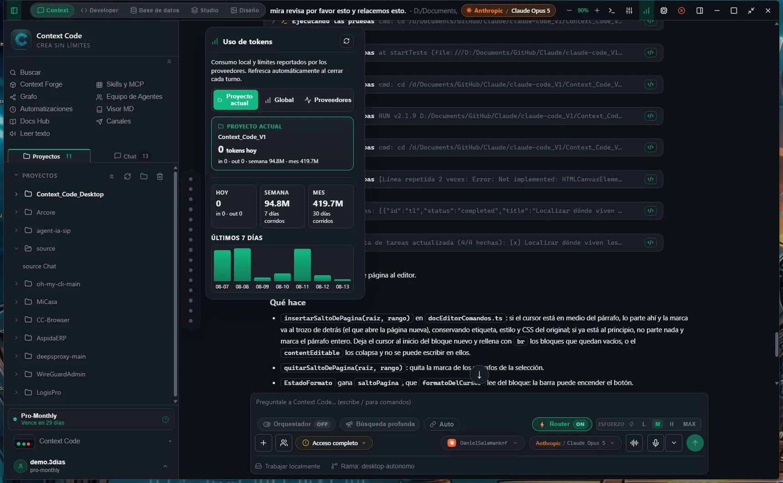Open the code view icon on the HTMLCanvasElement error row
Image resolution: width=783 pixels, height=483 pixels.
point(651,179)
